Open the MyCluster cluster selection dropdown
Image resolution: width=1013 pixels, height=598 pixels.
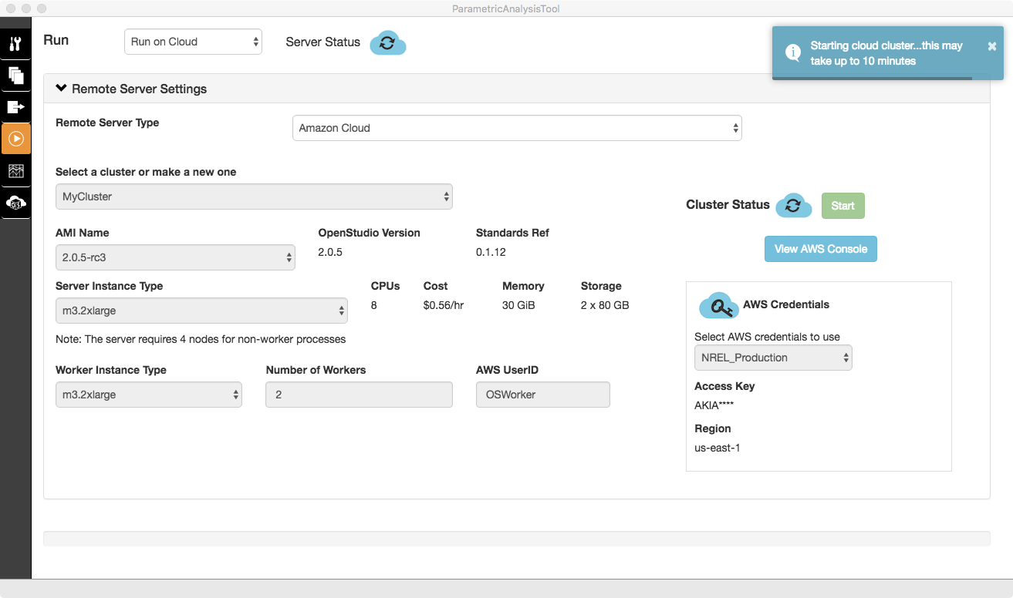click(254, 197)
